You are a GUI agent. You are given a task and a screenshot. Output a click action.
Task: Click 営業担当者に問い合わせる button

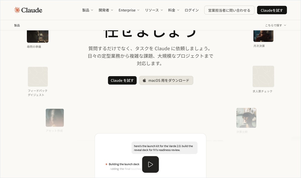pyautogui.click(x=229, y=10)
